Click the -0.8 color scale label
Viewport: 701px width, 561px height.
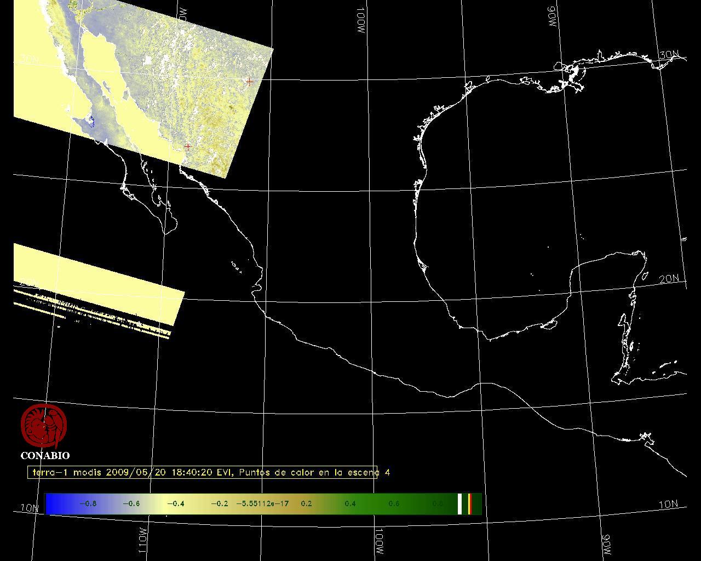click(88, 503)
